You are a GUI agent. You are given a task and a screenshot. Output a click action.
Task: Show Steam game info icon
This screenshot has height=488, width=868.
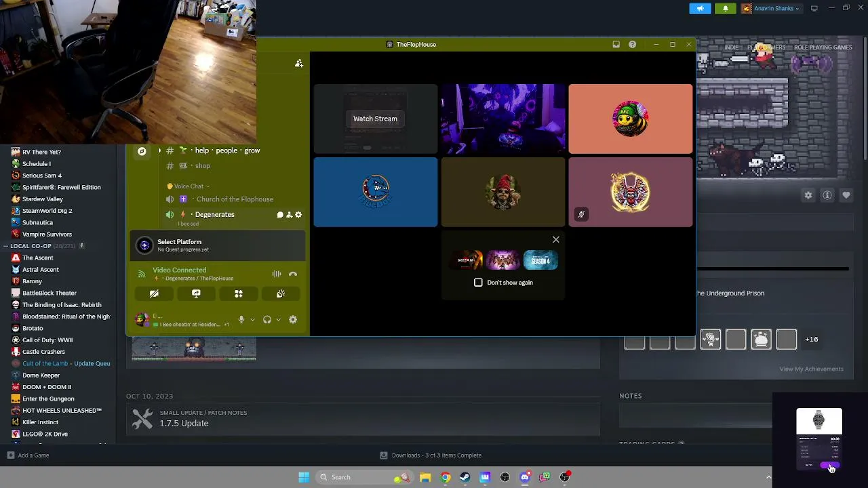[x=827, y=195]
